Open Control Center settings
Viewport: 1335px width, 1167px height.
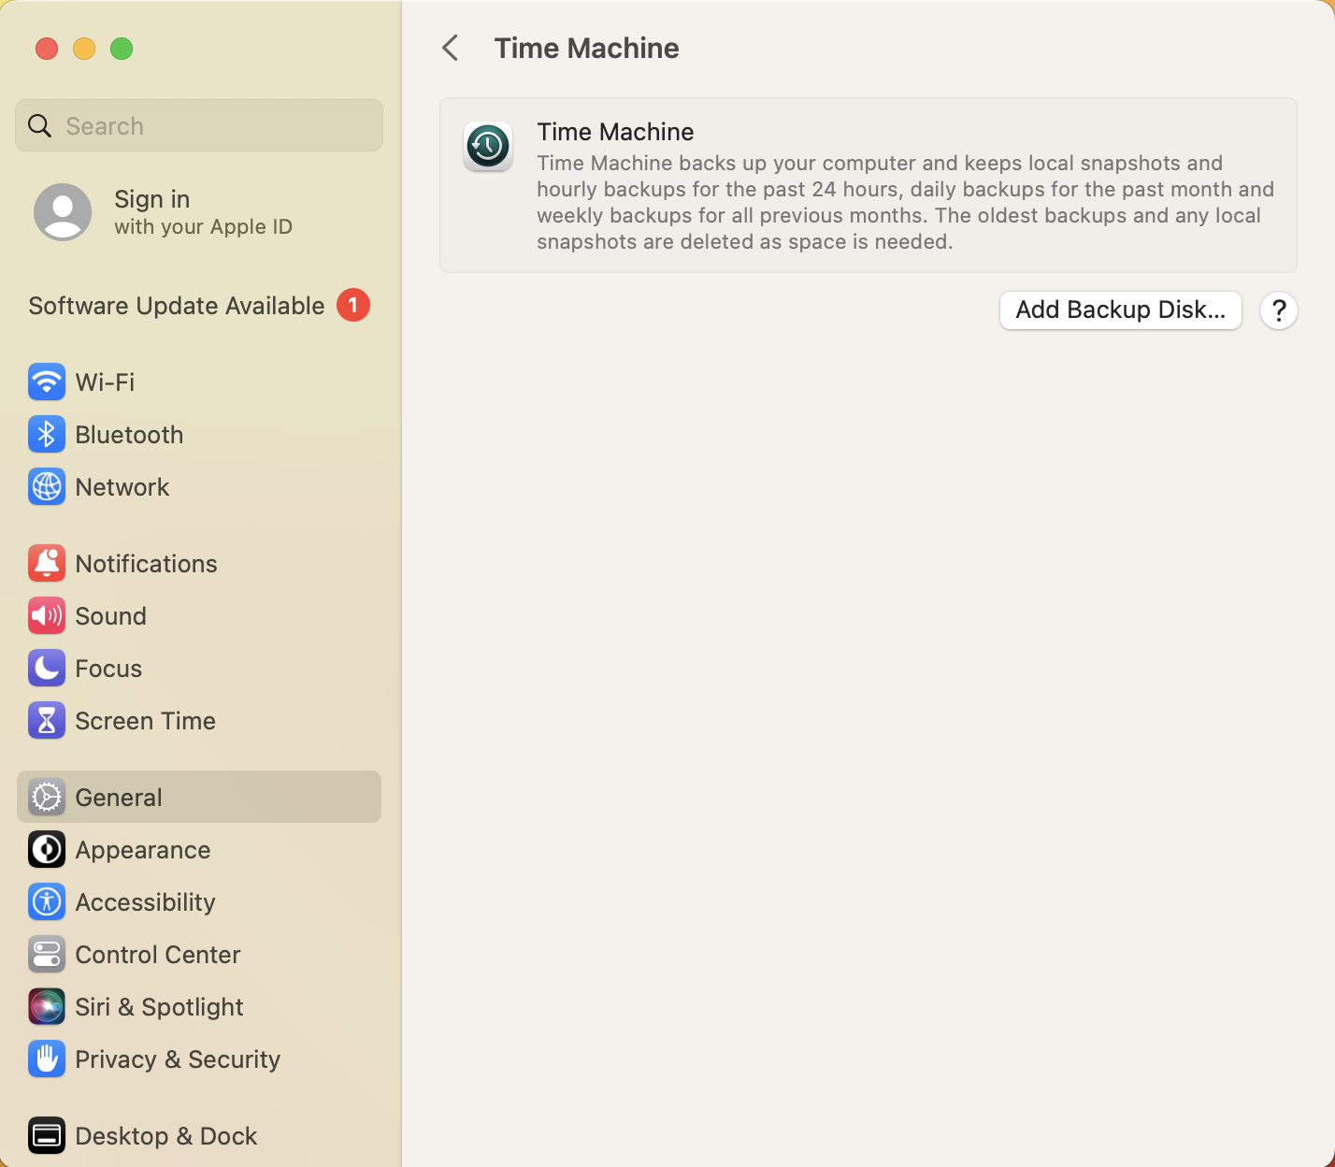point(157,954)
